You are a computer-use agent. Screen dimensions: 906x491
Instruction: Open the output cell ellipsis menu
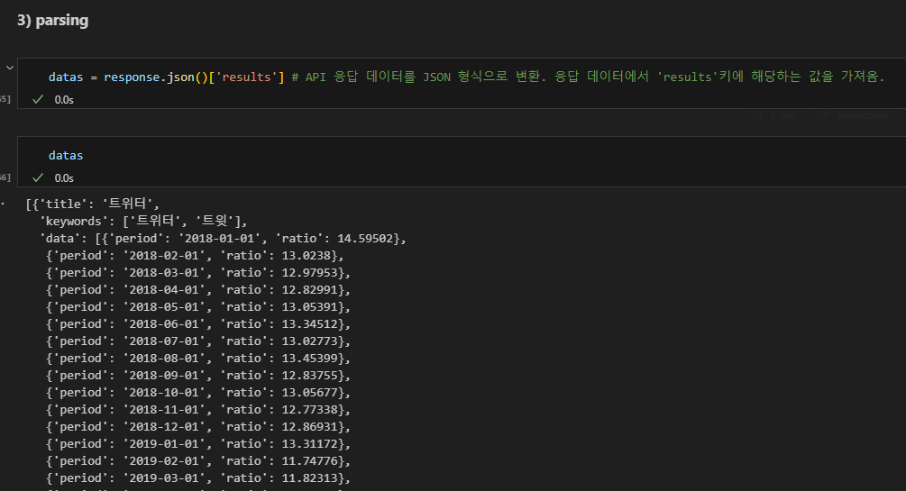click(4, 204)
